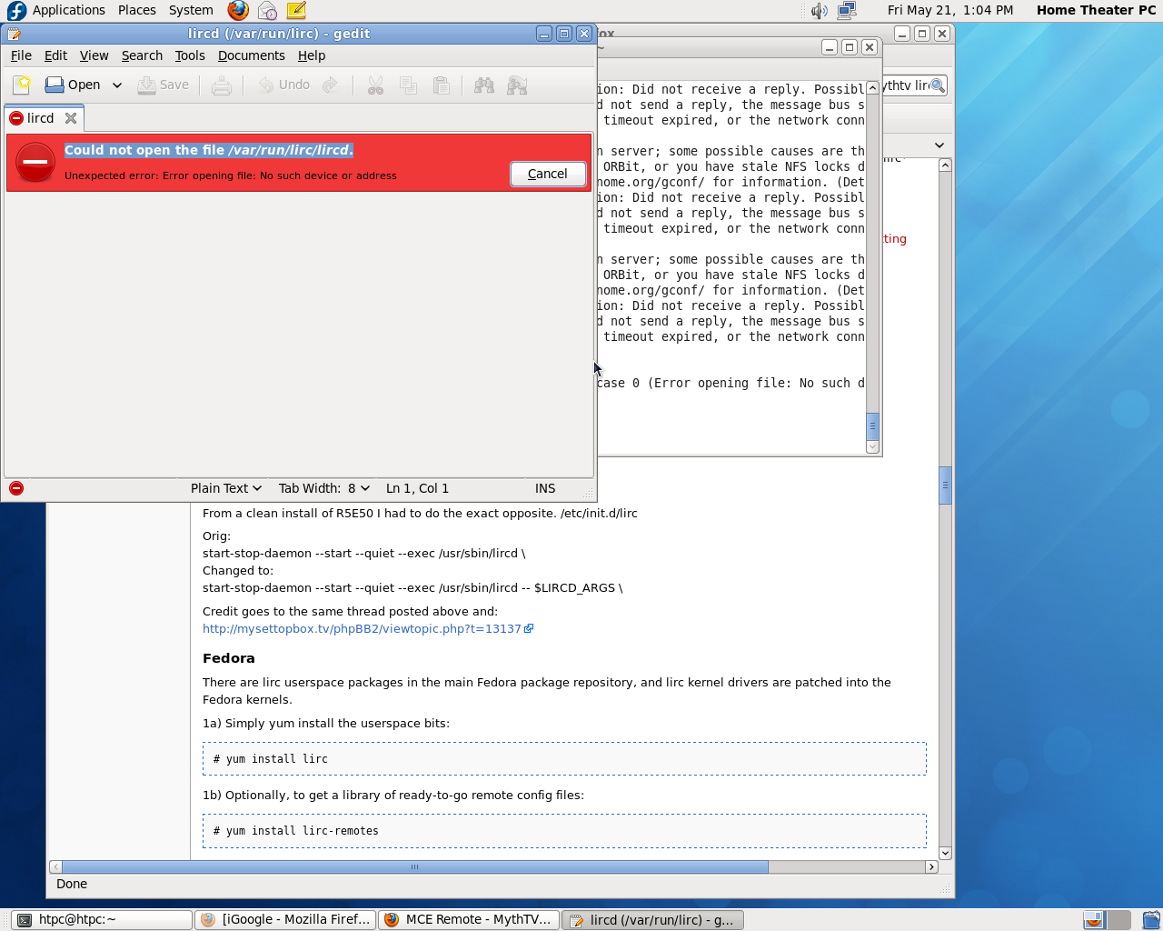Click the browser horizontal scrollbar
1163x931 pixels.
coord(414,866)
